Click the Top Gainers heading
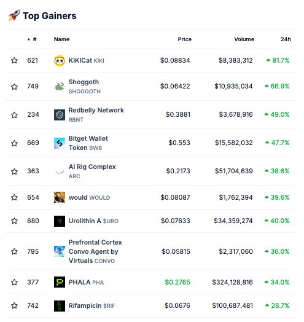This screenshot has width=304, height=322. (50, 16)
